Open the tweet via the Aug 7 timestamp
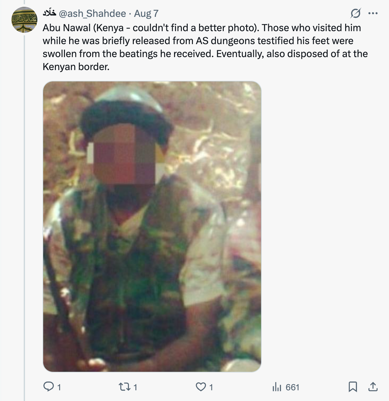The width and height of the screenshot is (389, 401). click(146, 13)
